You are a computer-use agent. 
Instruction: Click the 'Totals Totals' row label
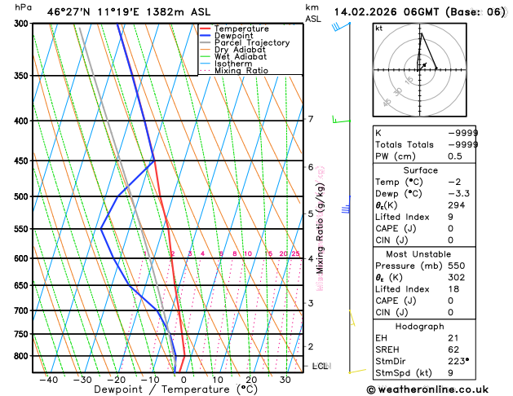[x=405, y=145]
